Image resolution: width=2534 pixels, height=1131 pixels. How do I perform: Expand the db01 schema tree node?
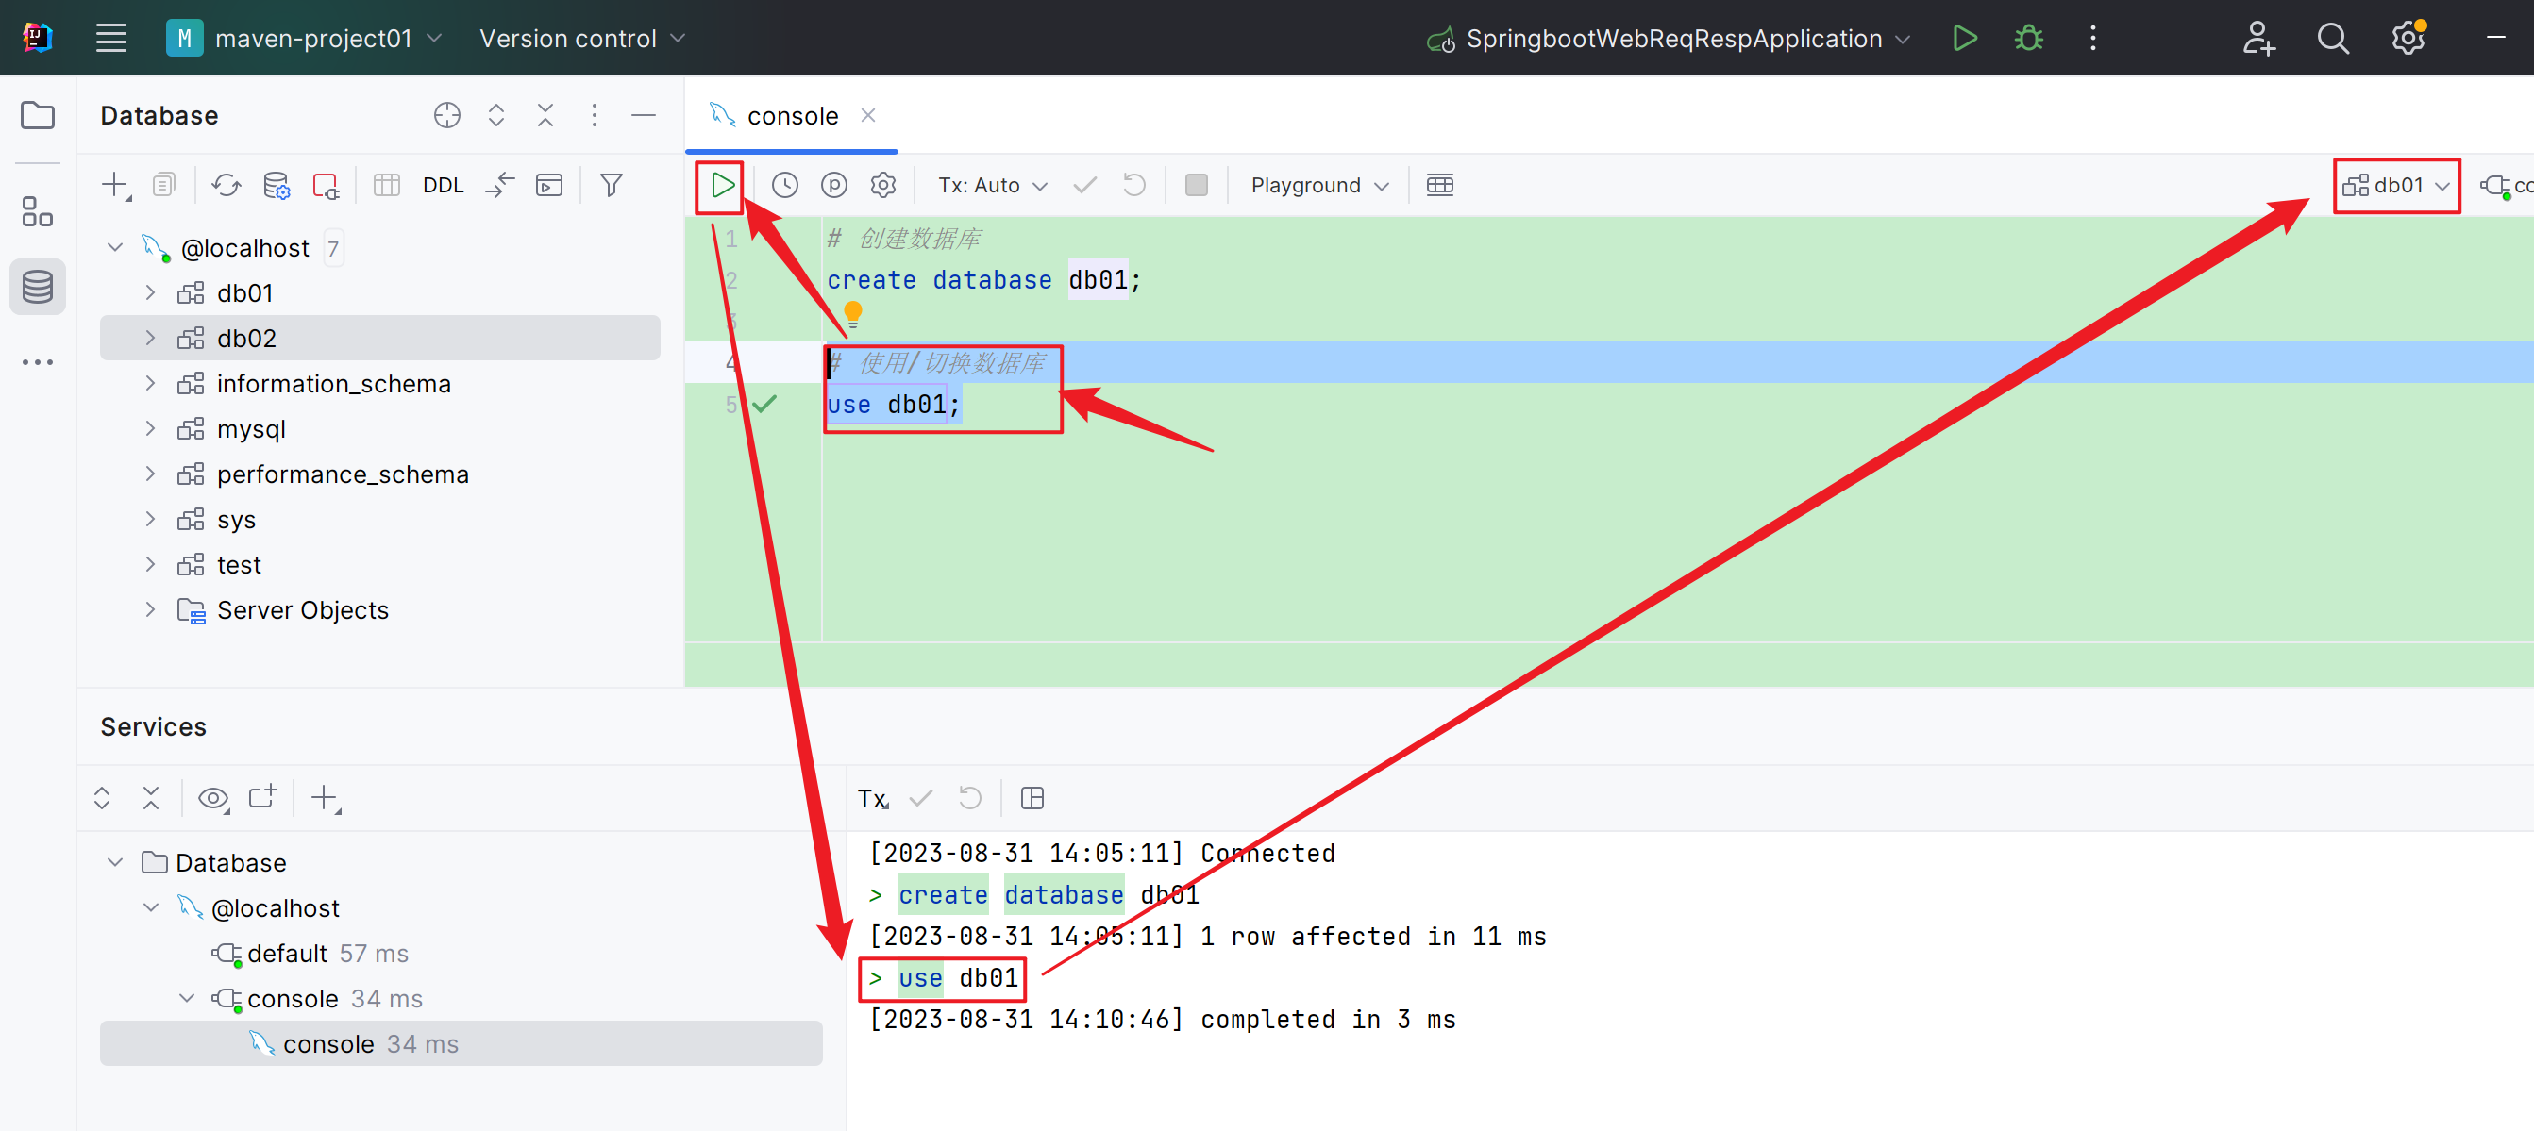click(150, 293)
